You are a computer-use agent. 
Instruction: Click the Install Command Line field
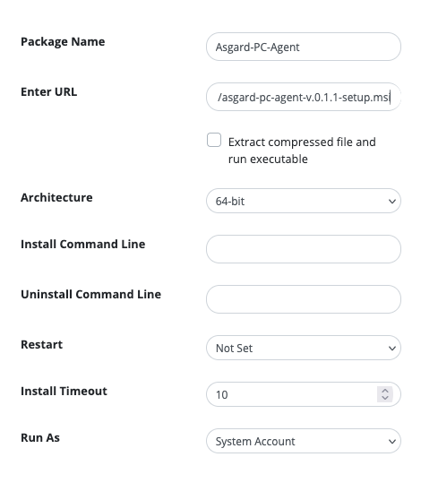point(303,249)
